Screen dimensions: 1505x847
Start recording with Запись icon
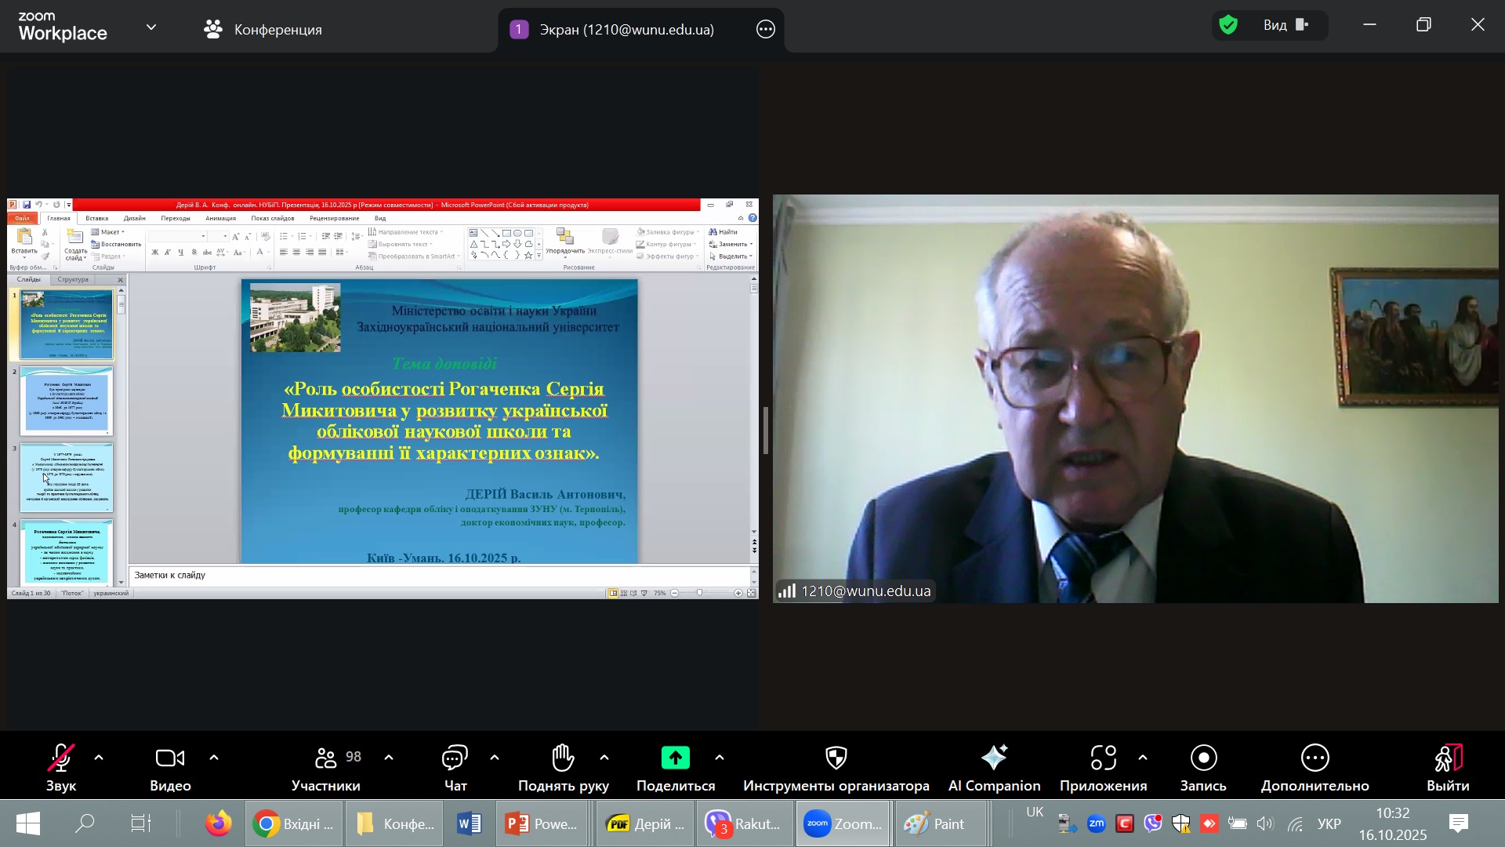[x=1203, y=758]
